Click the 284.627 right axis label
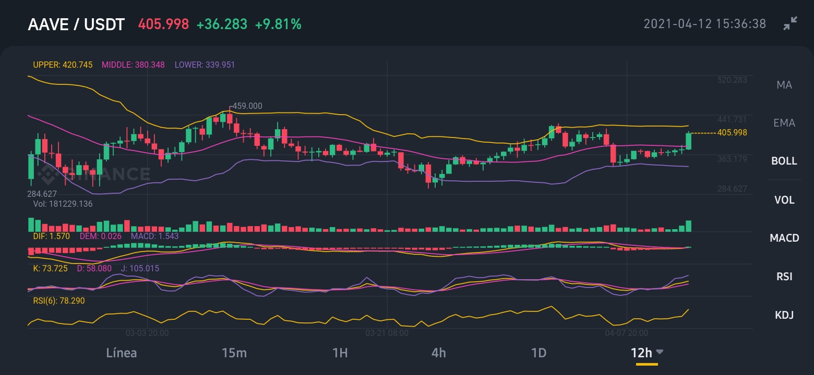 click(732, 189)
